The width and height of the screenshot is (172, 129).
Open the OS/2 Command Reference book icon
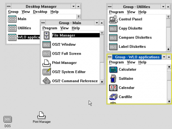pos(46,81)
